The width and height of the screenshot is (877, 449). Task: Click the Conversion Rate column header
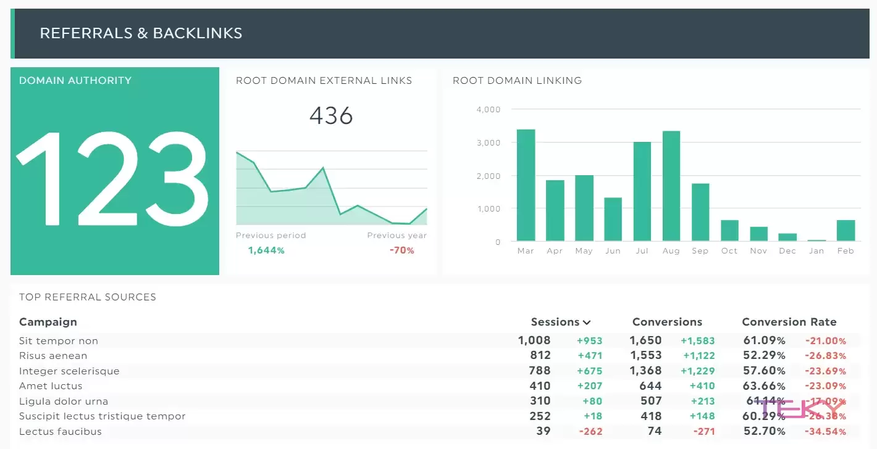pos(789,322)
